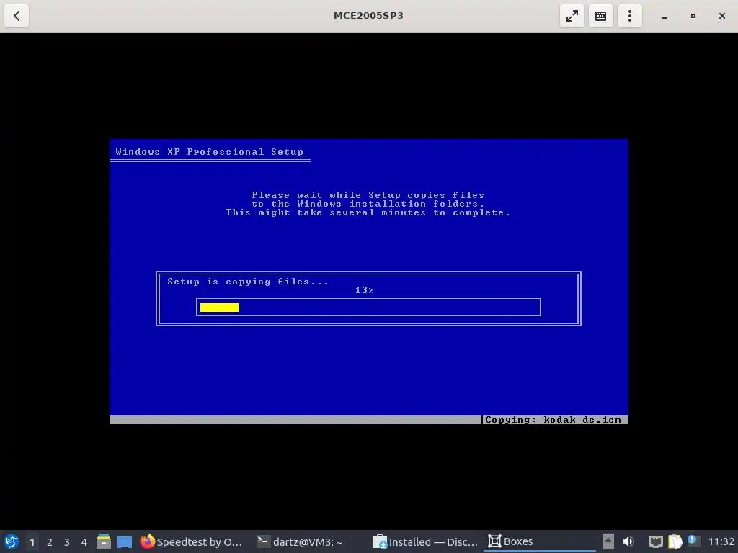Open the clipboard manager tray icon
Image resolution: width=738 pixels, height=553 pixels.
coord(675,541)
